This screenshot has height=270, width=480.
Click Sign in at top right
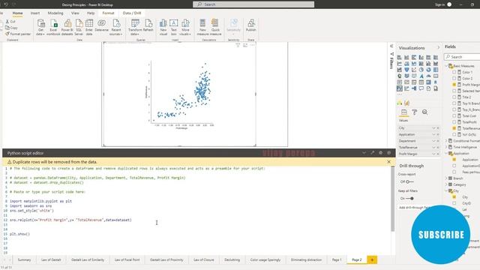(x=439, y=4)
